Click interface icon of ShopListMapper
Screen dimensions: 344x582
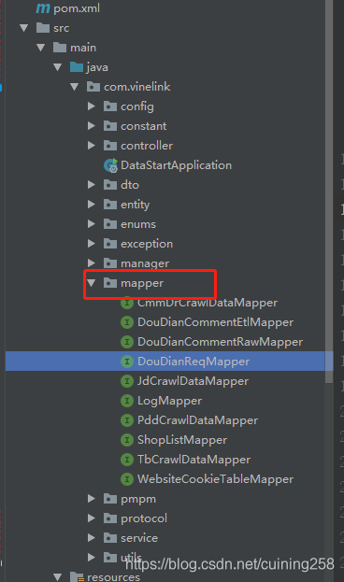tap(127, 440)
